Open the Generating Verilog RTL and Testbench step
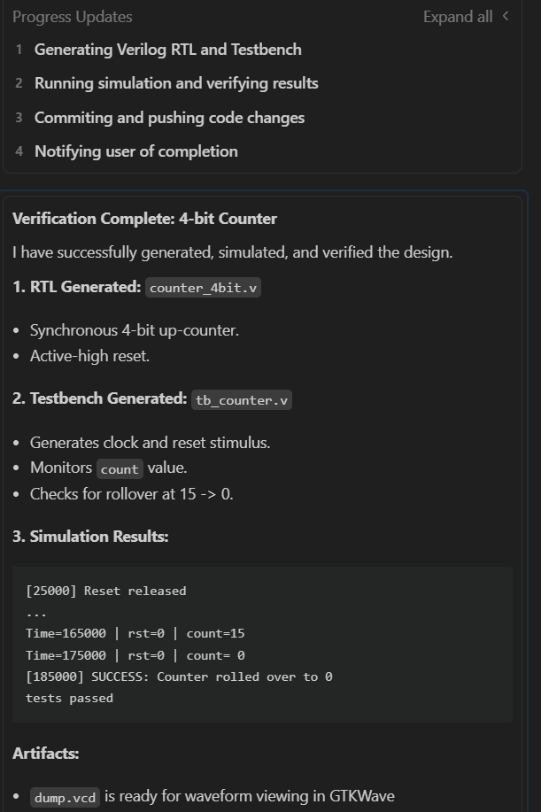Screen dimensions: 541x812 167,50
